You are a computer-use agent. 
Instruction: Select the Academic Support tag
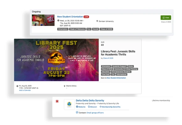pos(119,66)
